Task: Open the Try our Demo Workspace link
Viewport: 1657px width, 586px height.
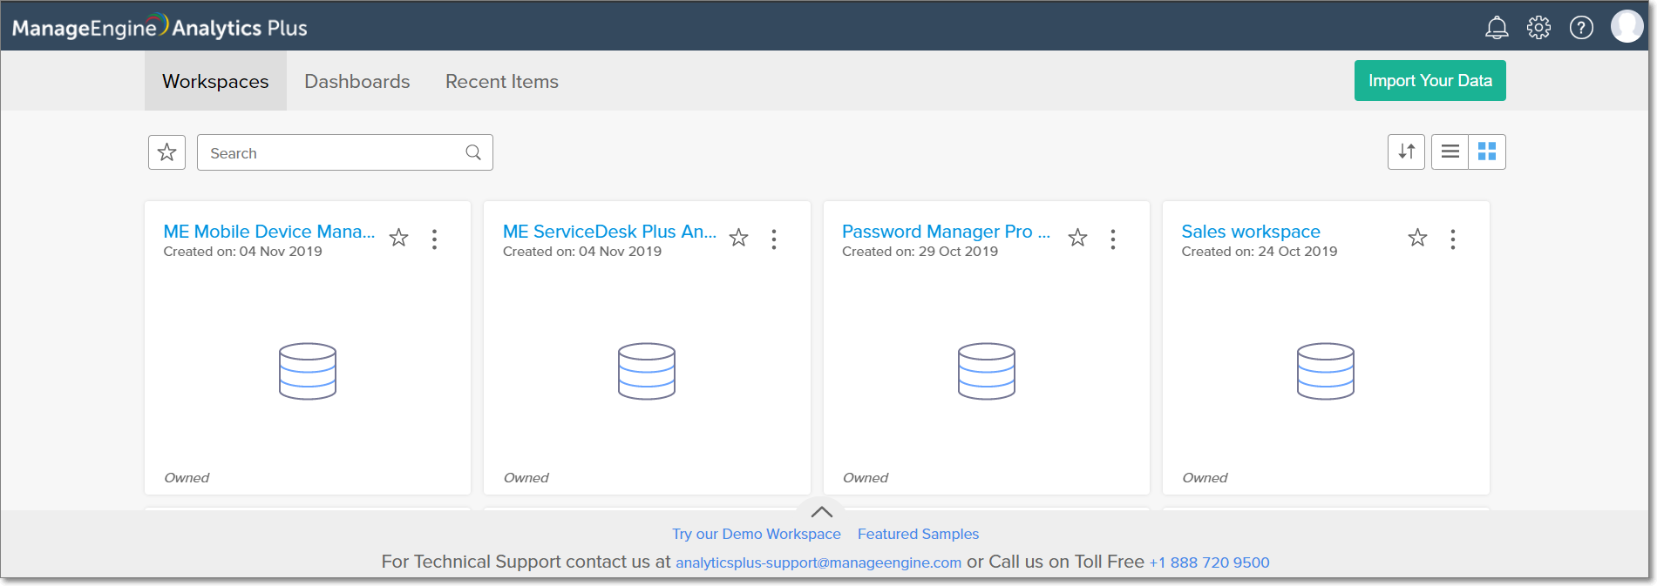Action: coord(756,534)
